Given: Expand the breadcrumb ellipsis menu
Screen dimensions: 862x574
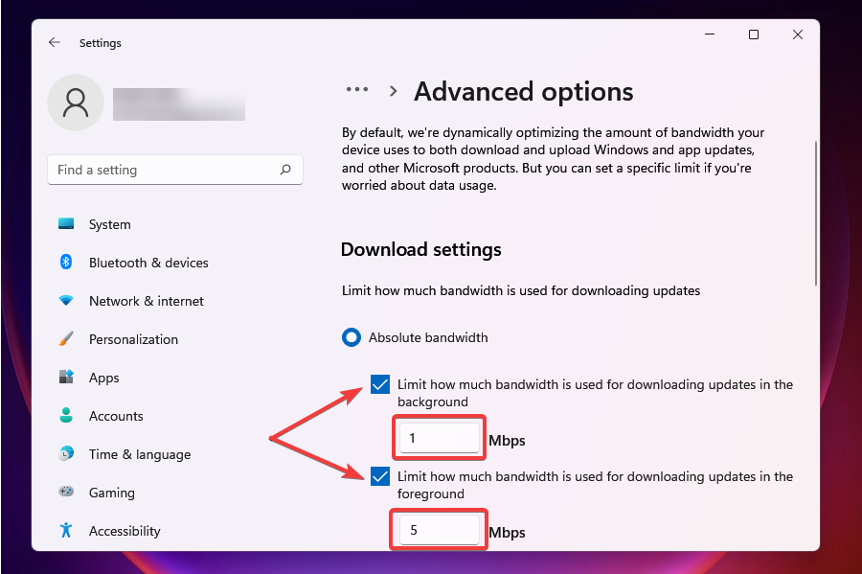Looking at the screenshot, I should point(356,89).
